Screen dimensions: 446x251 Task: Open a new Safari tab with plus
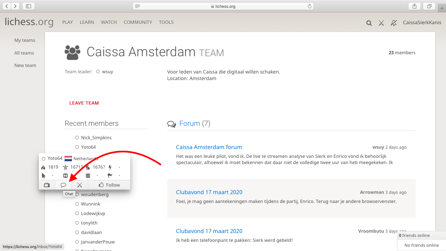(442, 8)
